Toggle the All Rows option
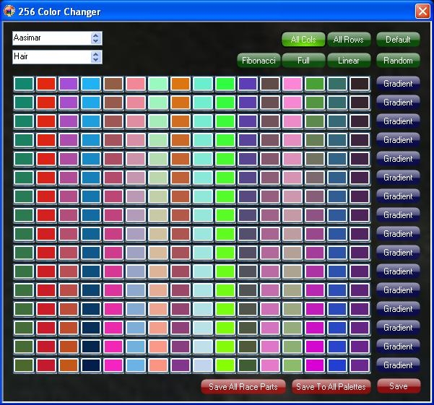This screenshot has width=434, height=405. coord(348,40)
